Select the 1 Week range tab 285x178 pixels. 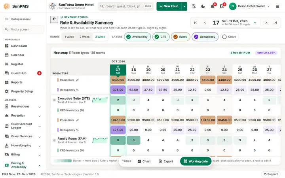click(x=69, y=37)
